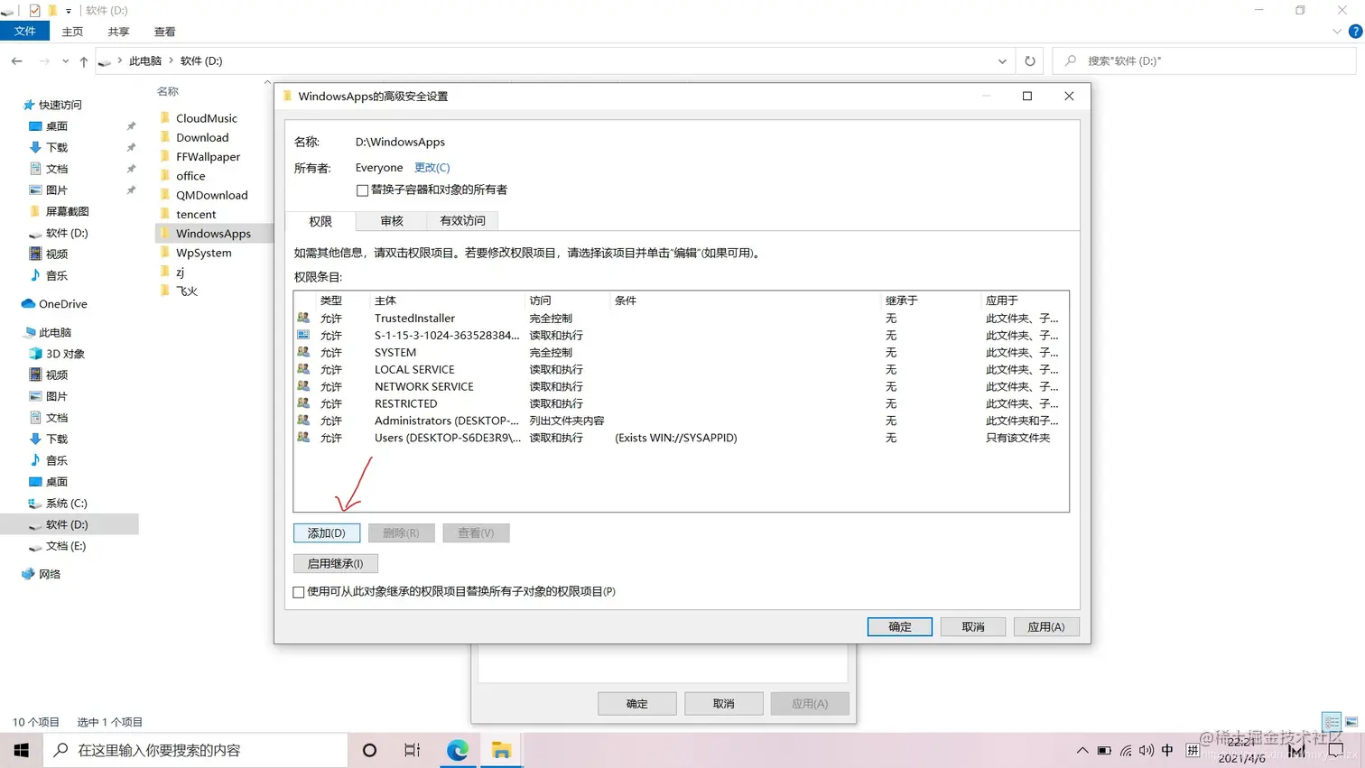Viewport: 1365px width, 768px height.
Task: Check 替换子容器和对象的所有者
Action: click(362, 190)
